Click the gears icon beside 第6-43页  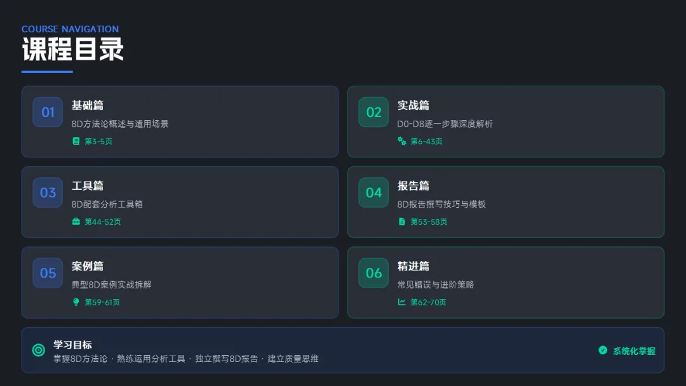coord(401,141)
